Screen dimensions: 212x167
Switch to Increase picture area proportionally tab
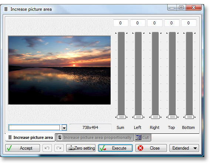click(95, 137)
